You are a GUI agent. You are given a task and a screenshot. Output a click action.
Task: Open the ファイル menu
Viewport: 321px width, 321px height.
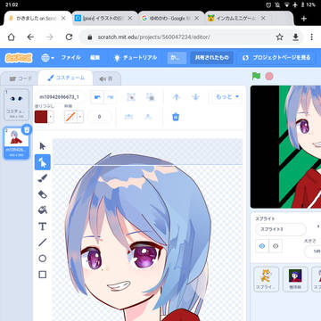coord(70,58)
